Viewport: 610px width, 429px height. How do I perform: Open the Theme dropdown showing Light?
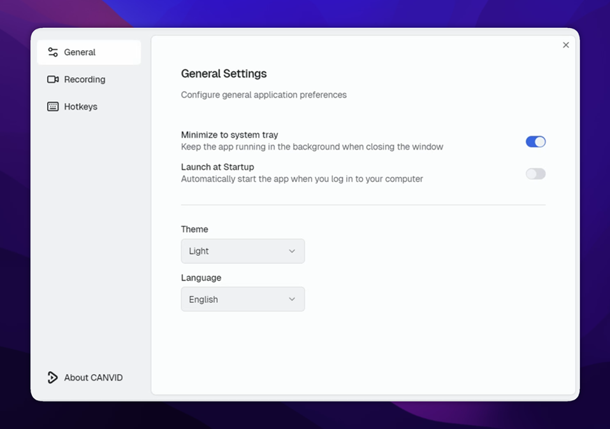click(243, 251)
